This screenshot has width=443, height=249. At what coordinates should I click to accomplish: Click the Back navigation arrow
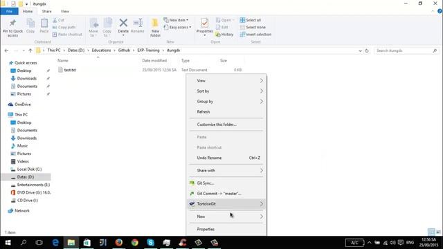[x=6, y=50]
